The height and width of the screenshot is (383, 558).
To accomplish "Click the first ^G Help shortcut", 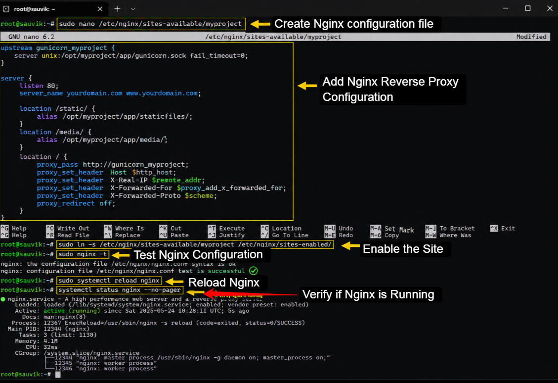I will point(14,229).
